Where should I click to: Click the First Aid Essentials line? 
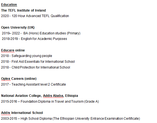coord(38,62)
